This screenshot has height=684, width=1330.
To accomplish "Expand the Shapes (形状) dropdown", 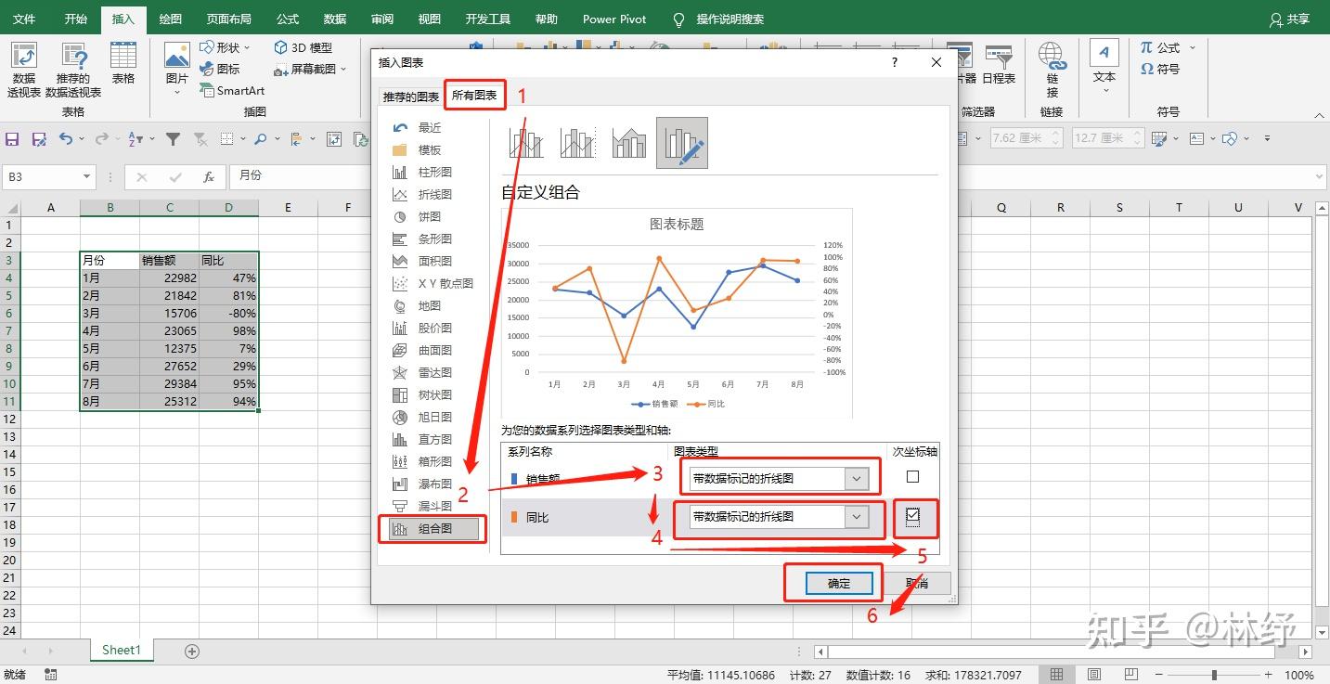I will [245, 48].
